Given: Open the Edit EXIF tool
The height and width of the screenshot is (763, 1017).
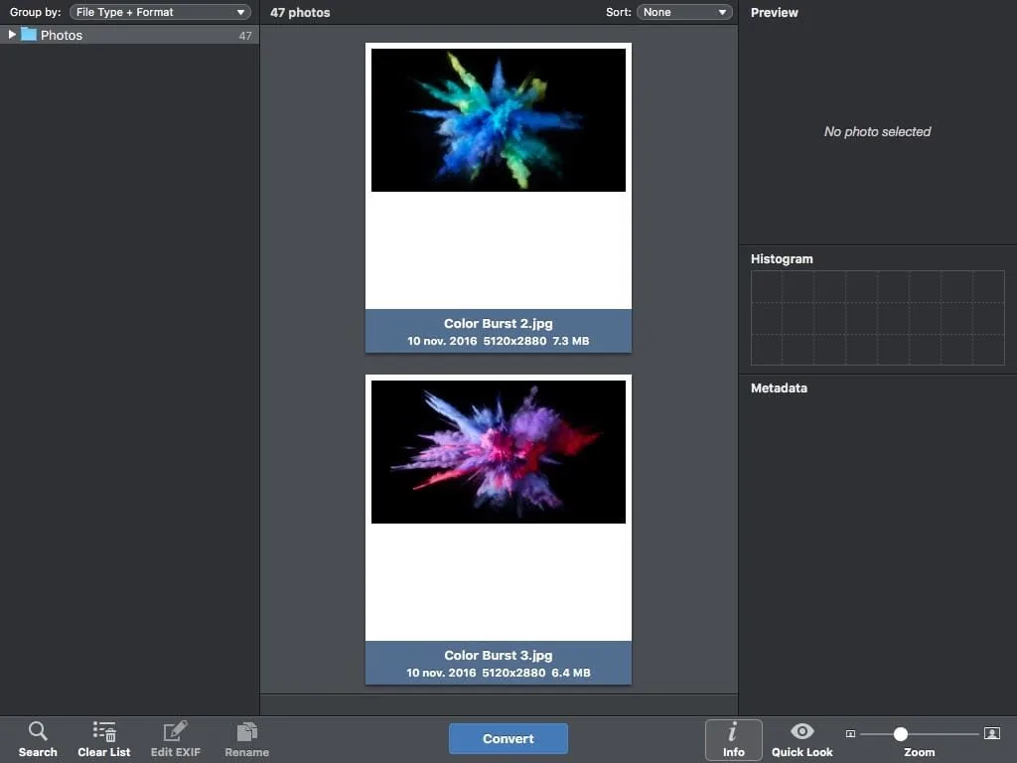Looking at the screenshot, I should pyautogui.click(x=175, y=738).
